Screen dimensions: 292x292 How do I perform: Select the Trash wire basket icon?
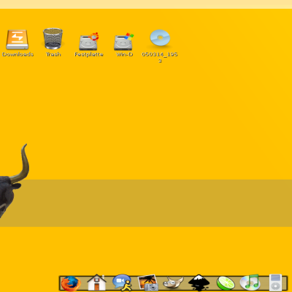[53, 39]
